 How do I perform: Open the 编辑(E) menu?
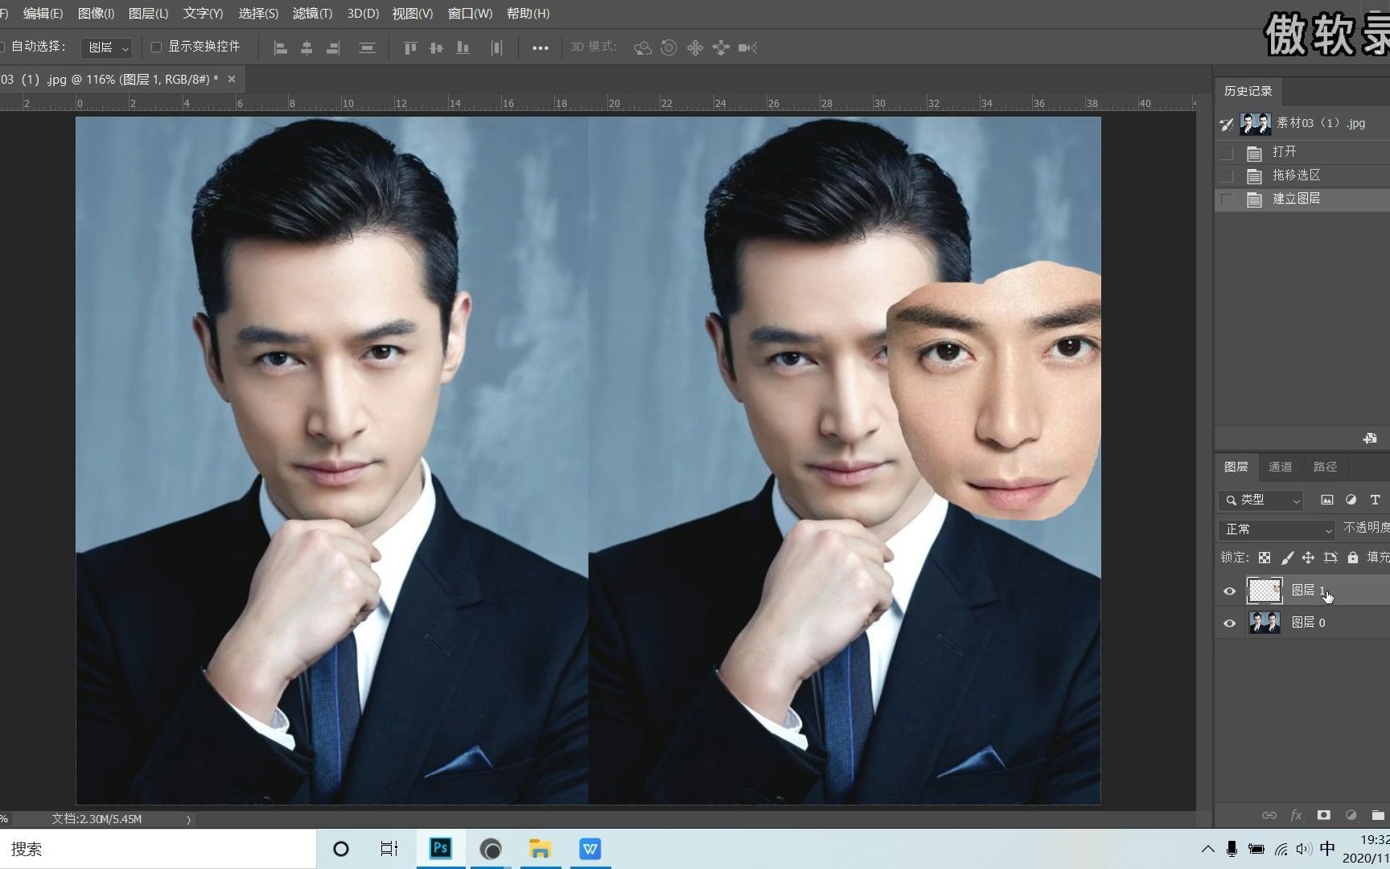[x=43, y=14]
